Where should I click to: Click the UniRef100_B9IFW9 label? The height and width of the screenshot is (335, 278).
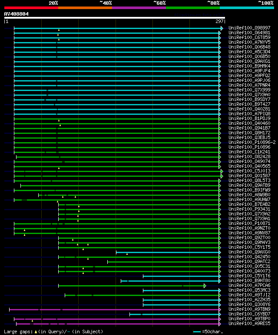point(249,190)
